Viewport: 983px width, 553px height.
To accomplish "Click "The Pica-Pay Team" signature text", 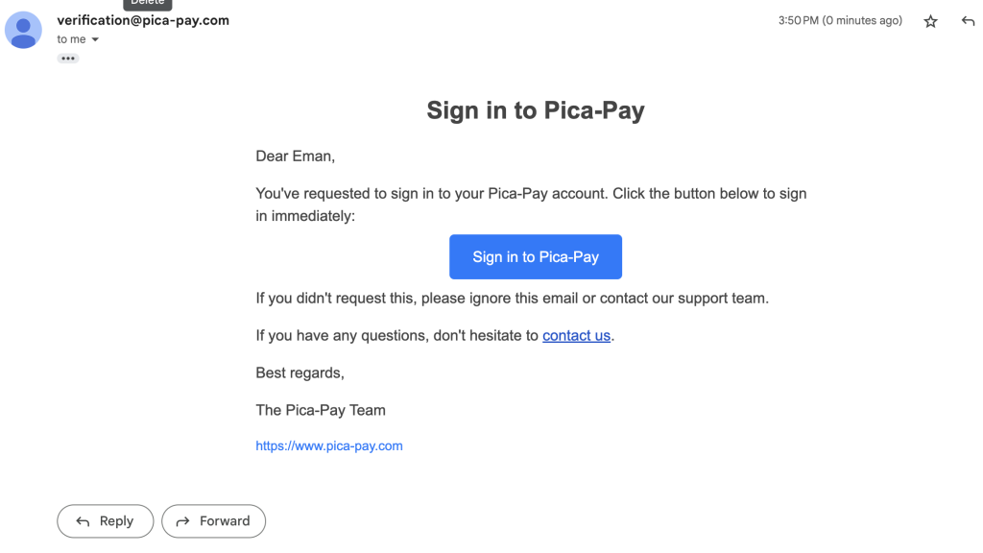I will (321, 410).
